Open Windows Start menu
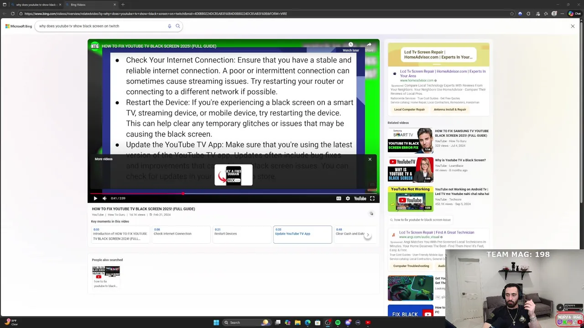Image resolution: width=584 pixels, height=328 pixels. 216,323
